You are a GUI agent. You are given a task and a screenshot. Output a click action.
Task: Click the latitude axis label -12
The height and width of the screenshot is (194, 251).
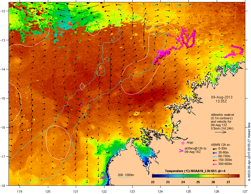tap(3, 11)
